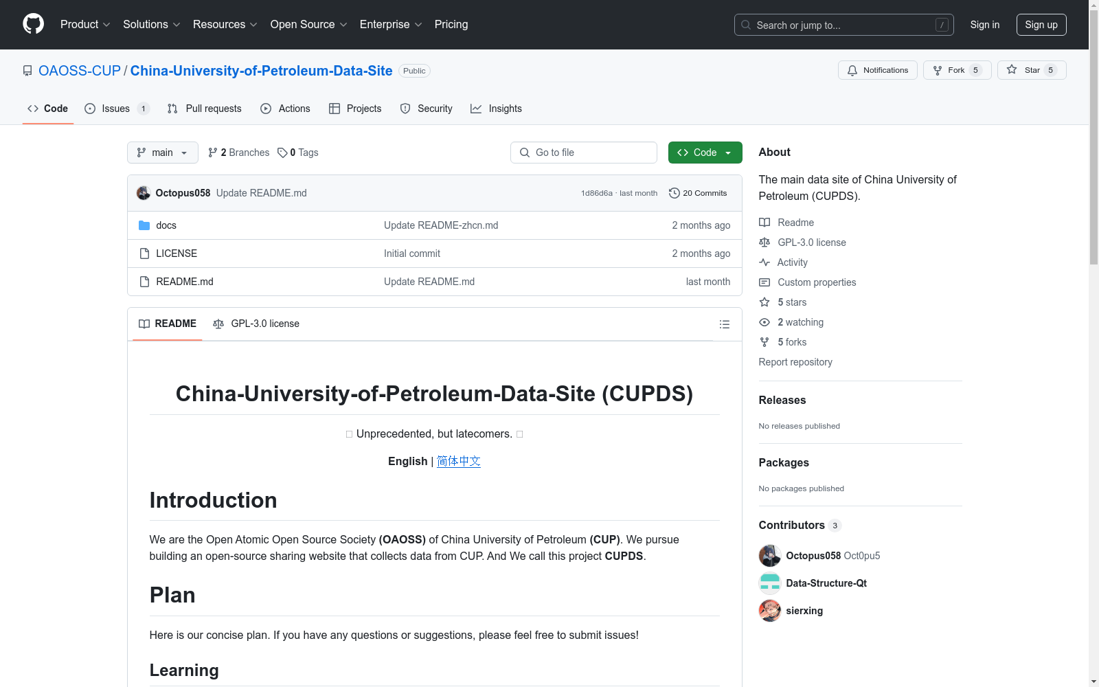Open the Packages heading link
The width and height of the screenshot is (1099, 687).
pyautogui.click(x=784, y=463)
